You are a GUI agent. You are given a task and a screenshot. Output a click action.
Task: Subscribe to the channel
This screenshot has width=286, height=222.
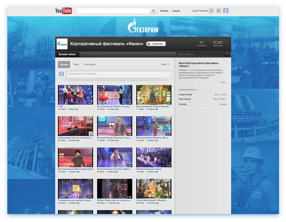(x=155, y=44)
